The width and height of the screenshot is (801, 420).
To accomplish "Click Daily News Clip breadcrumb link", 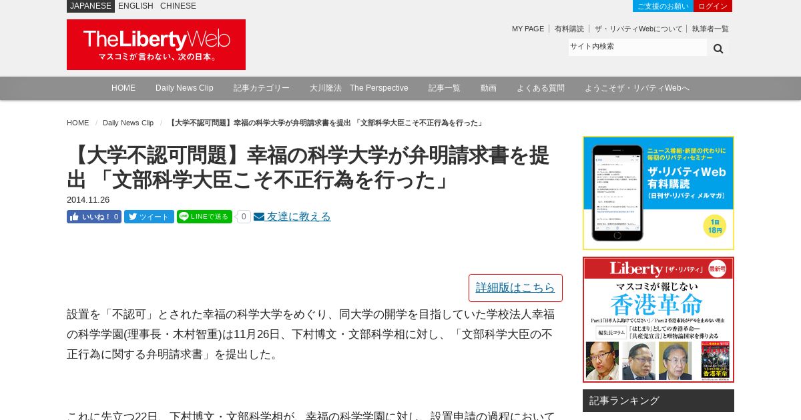I will point(128,123).
